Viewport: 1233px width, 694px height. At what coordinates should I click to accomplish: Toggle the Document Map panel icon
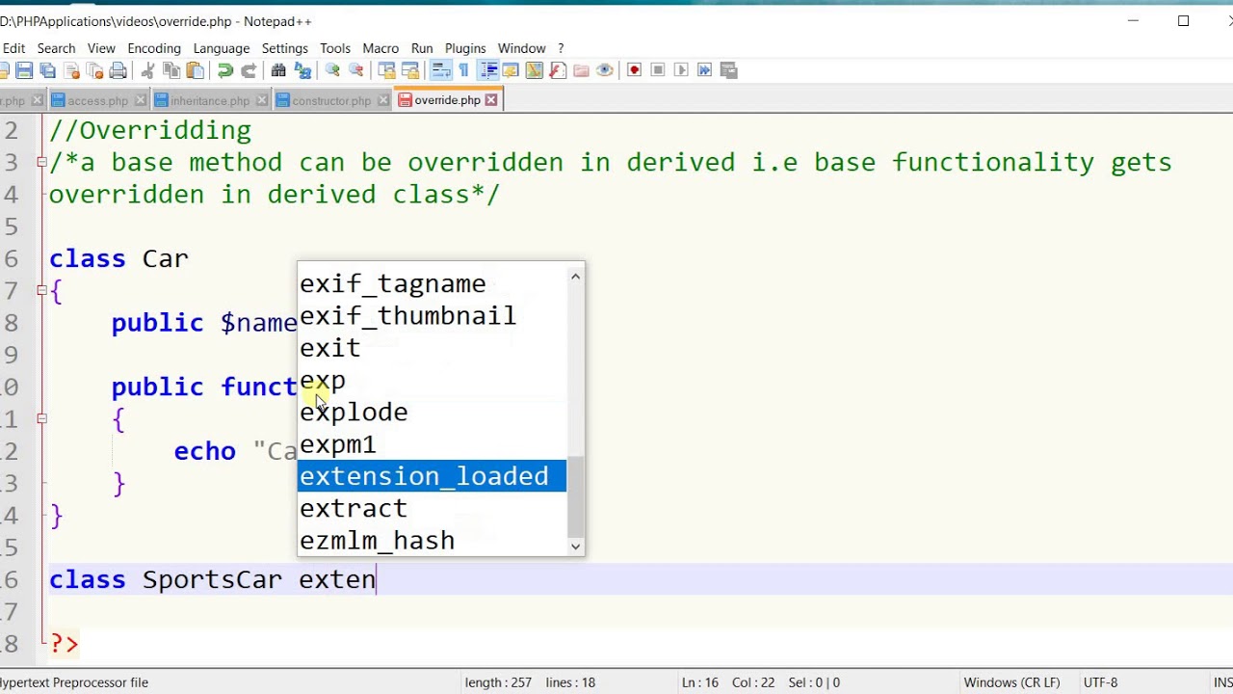point(534,70)
